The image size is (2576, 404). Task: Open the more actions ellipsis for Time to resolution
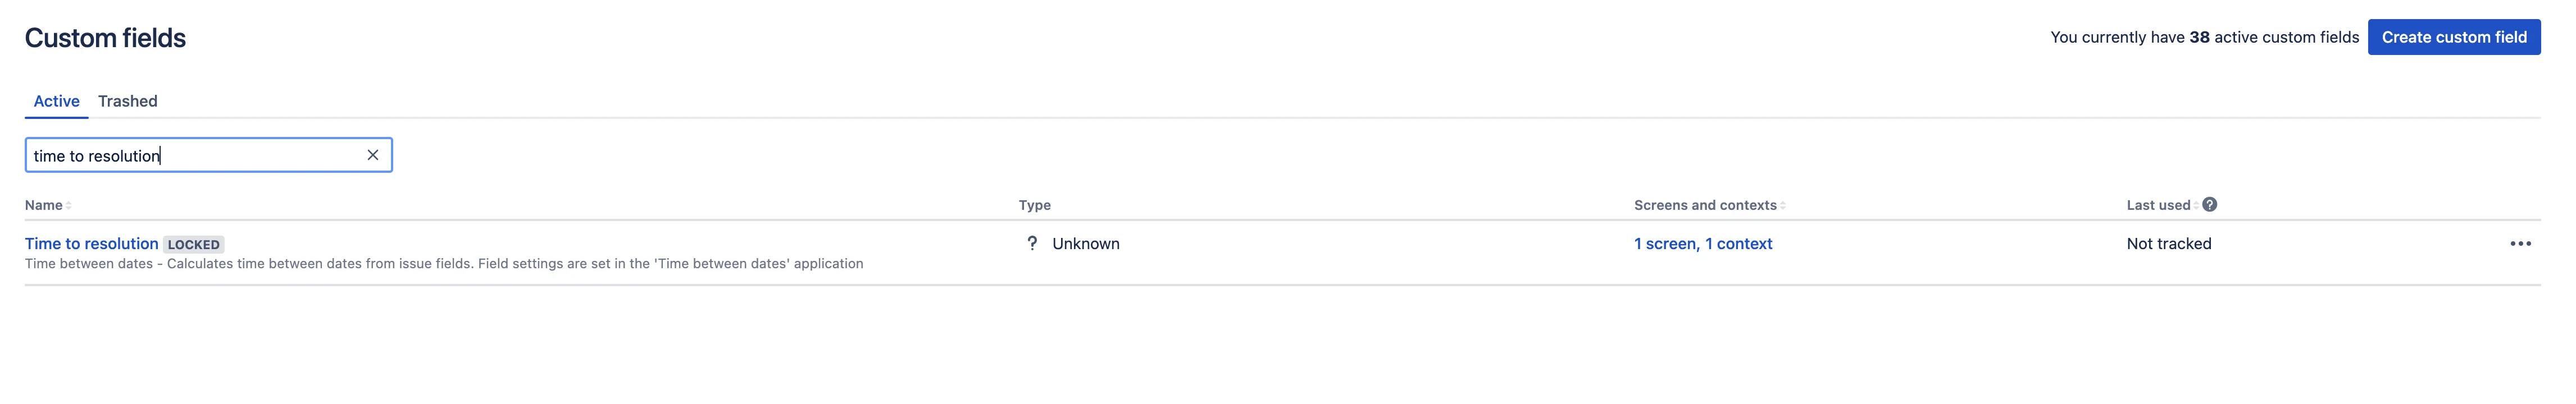click(x=2520, y=244)
